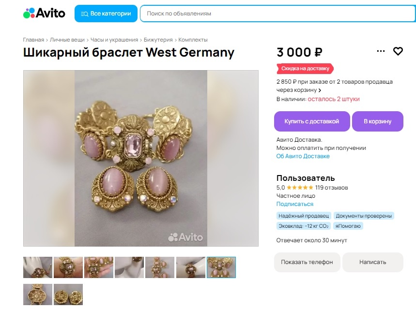Navigate to Бижутерия breadcrumb
Screen dimensions: 416x309
[158, 40]
